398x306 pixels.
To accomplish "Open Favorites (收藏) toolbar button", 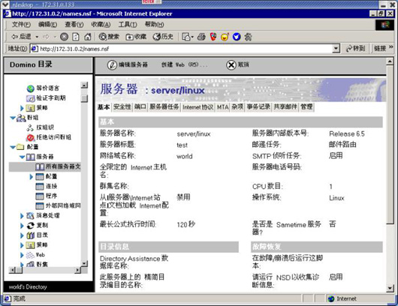I will pyautogui.click(x=137, y=37).
